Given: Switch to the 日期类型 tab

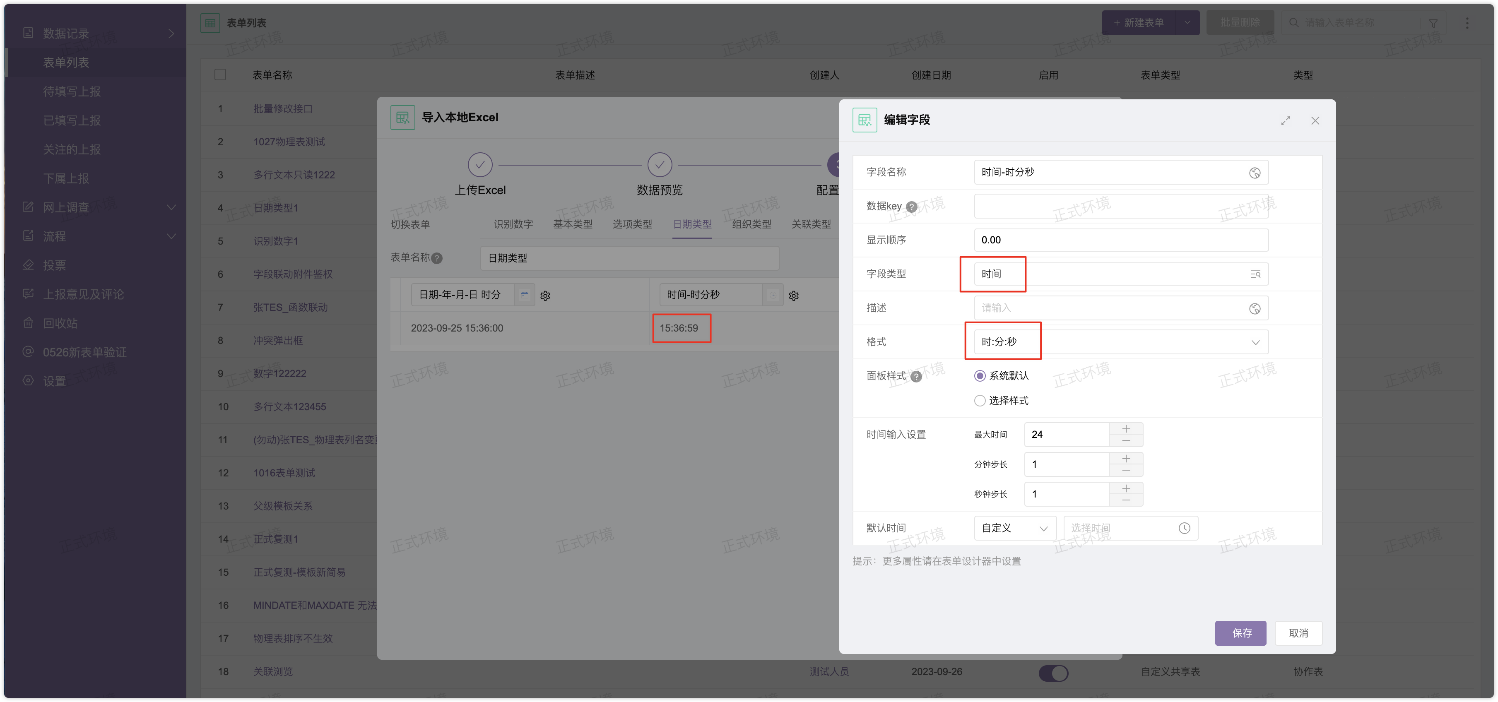Looking at the screenshot, I should pos(692,224).
